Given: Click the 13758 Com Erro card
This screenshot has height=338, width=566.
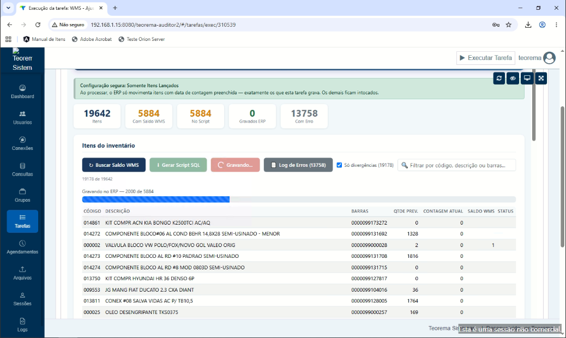Looking at the screenshot, I should pyautogui.click(x=304, y=116).
